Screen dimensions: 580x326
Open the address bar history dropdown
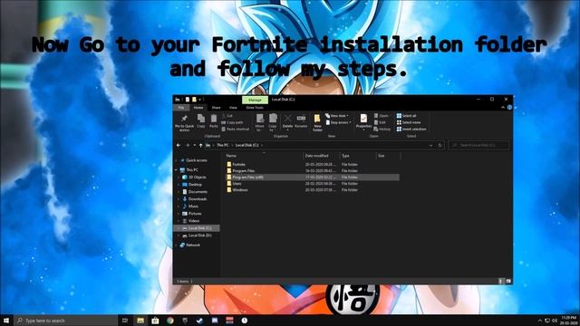coord(431,145)
